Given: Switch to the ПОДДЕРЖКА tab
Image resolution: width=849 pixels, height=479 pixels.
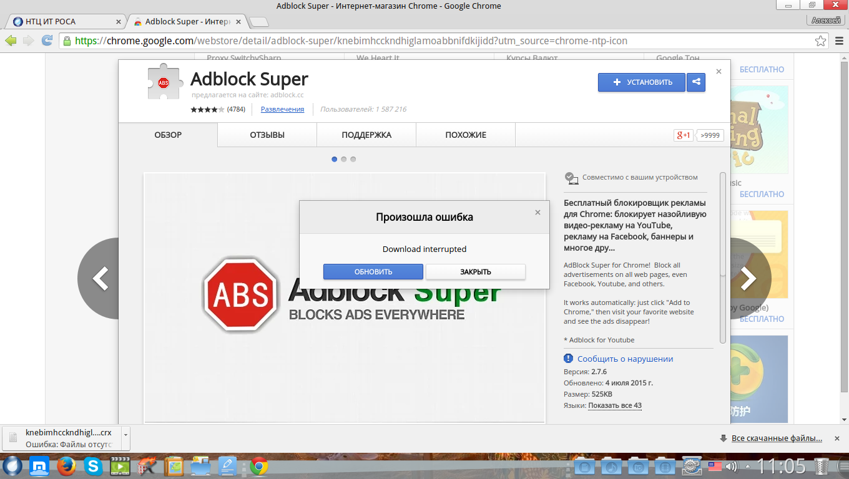Looking at the screenshot, I should click(366, 135).
